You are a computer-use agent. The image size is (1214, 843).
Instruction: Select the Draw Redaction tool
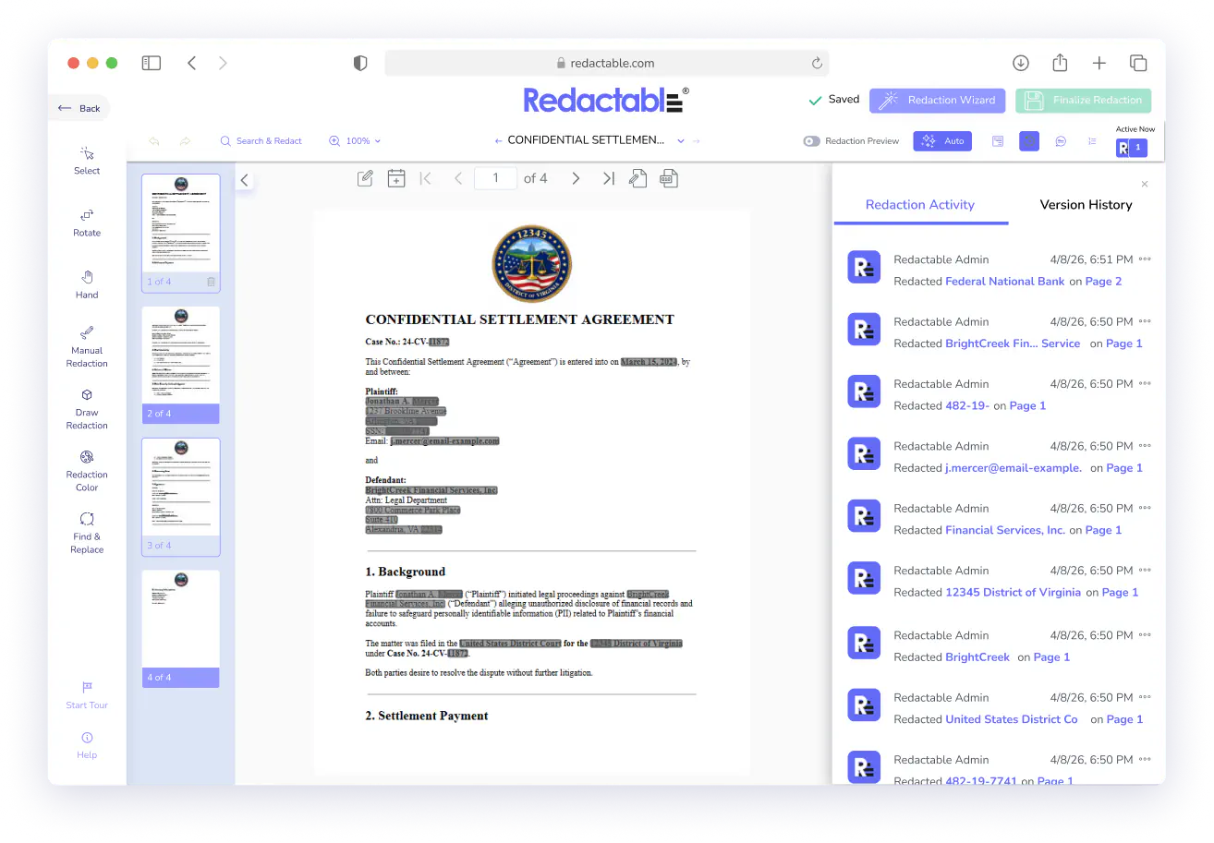(x=87, y=409)
